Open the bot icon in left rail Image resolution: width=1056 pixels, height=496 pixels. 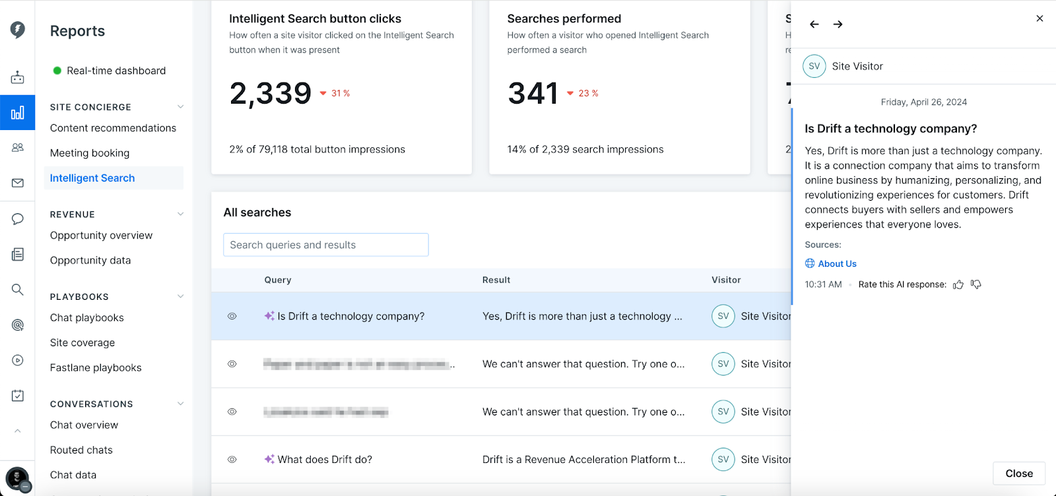point(18,77)
